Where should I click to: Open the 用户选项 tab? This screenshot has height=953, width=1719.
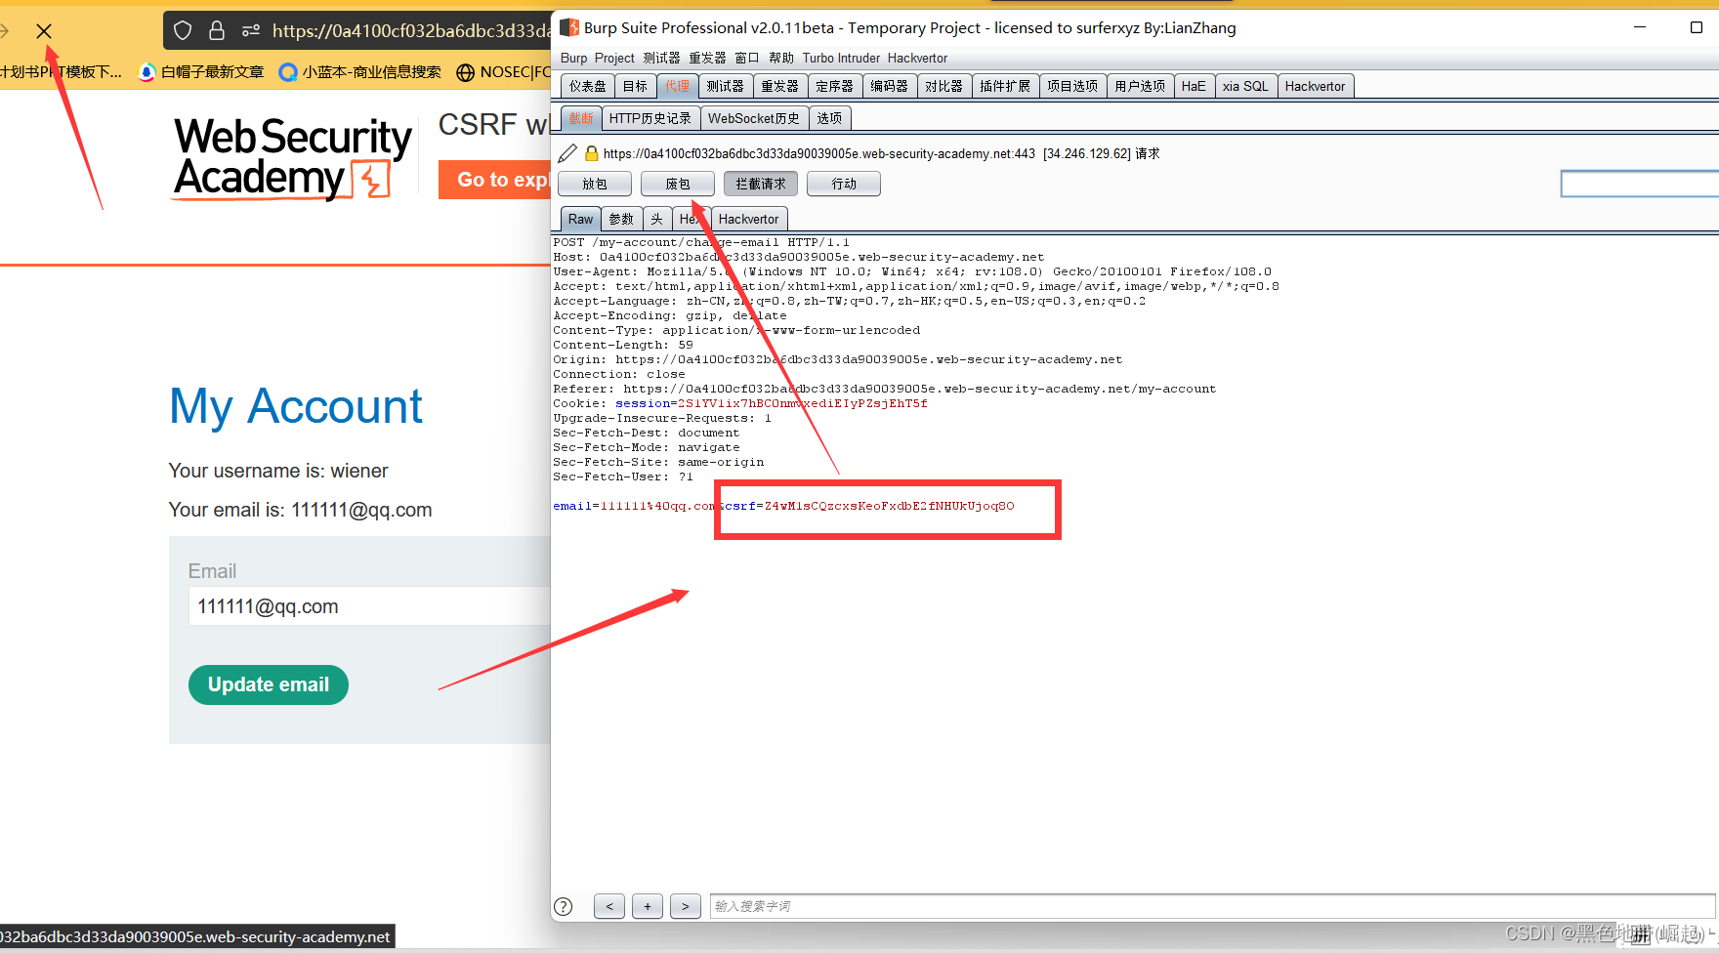(1140, 86)
